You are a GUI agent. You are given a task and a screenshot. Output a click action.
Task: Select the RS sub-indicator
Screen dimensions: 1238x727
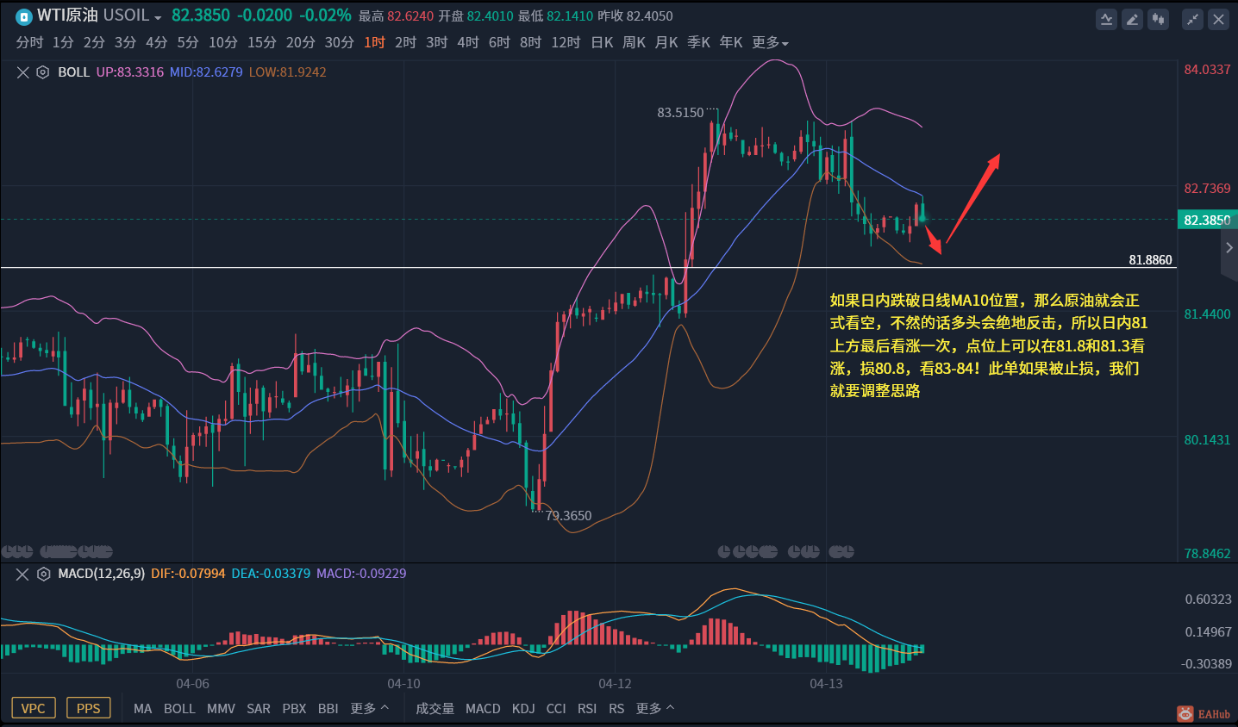(x=616, y=708)
